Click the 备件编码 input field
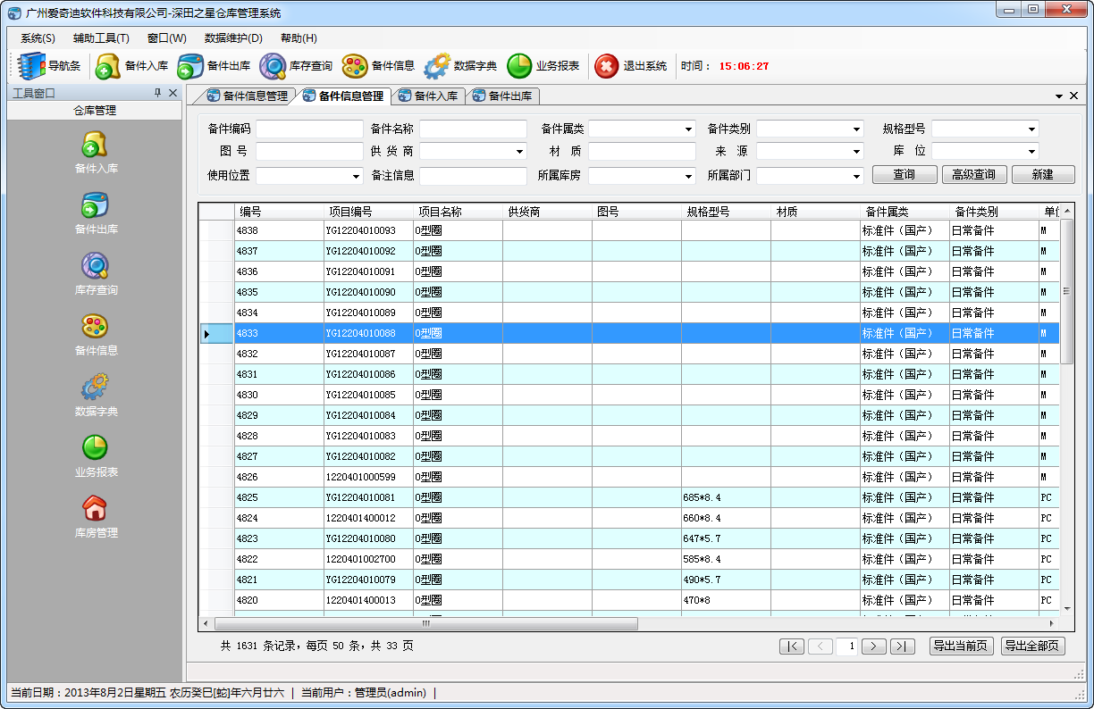 pyautogui.click(x=309, y=129)
